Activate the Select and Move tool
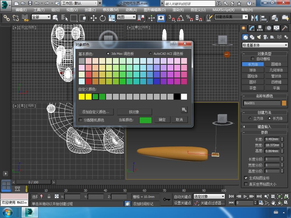The height and width of the screenshot is (218, 291). point(93,18)
